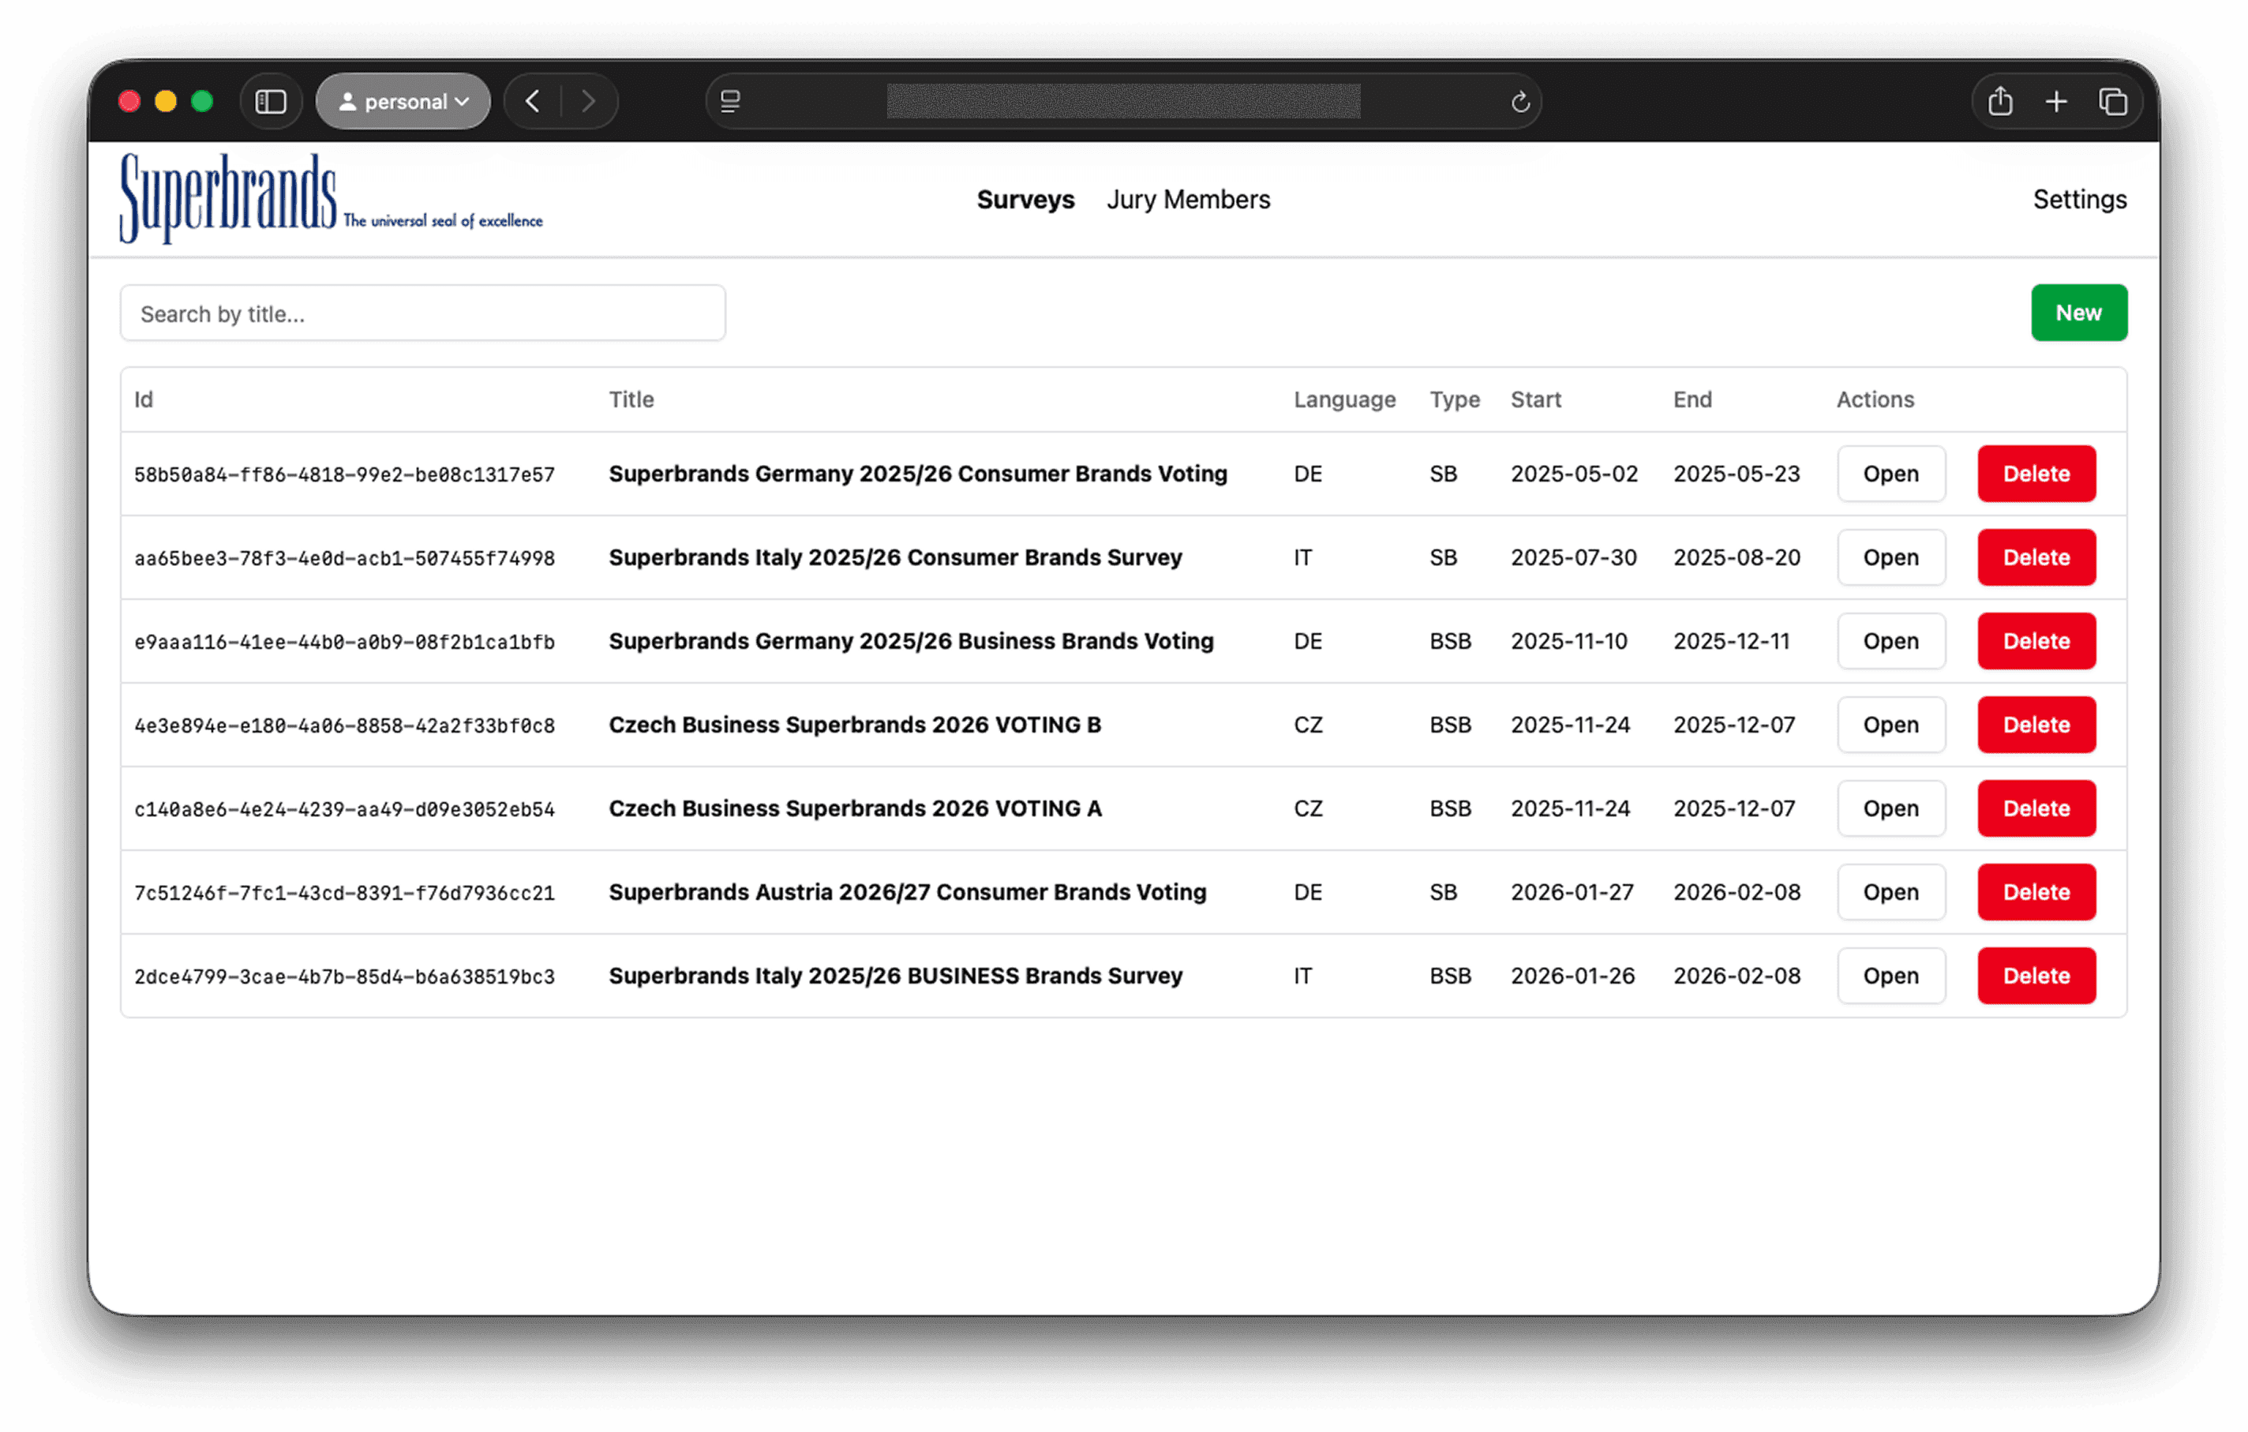Show tab overview icon

pyautogui.click(x=2113, y=101)
